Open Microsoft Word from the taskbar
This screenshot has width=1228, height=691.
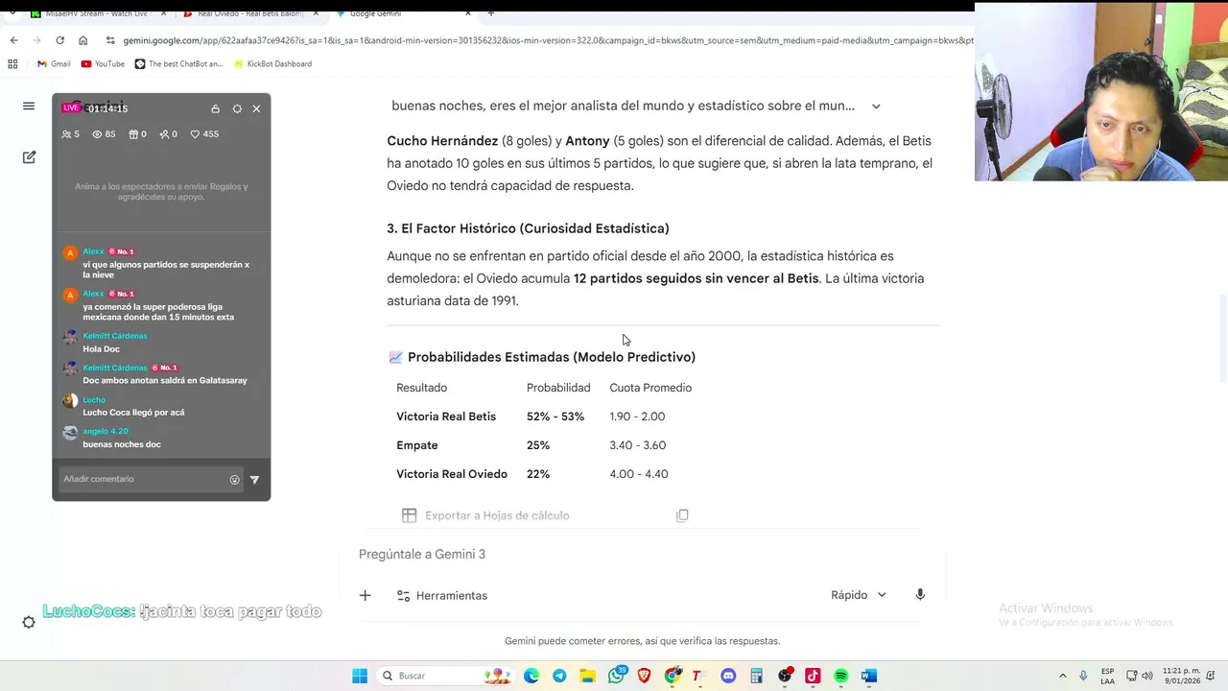click(869, 676)
